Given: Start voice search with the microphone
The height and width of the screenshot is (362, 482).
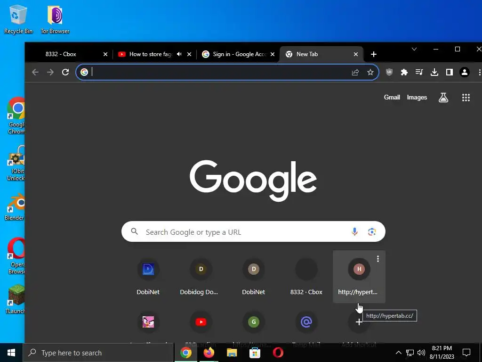Looking at the screenshot, I should click(354, 231).
